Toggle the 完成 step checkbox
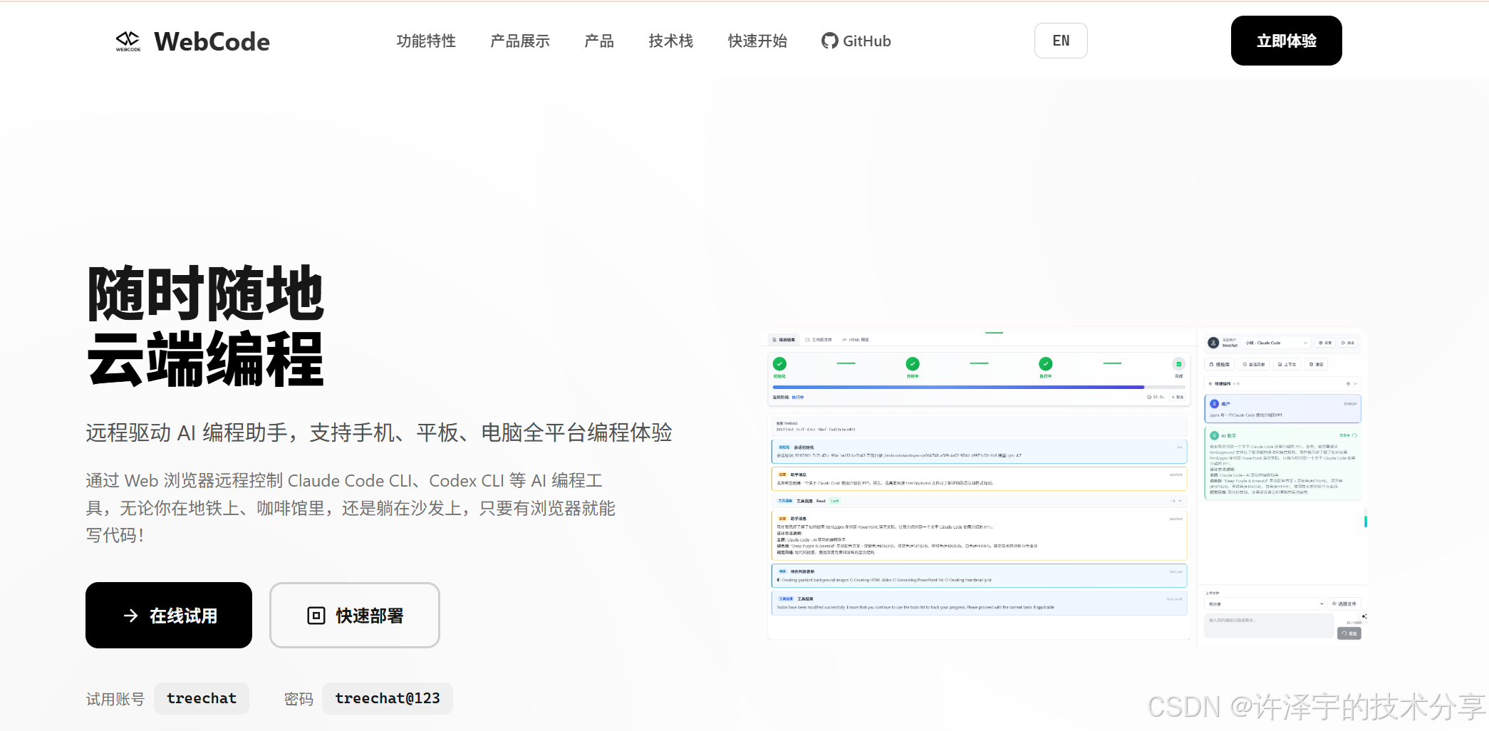 click(1179, 363)
